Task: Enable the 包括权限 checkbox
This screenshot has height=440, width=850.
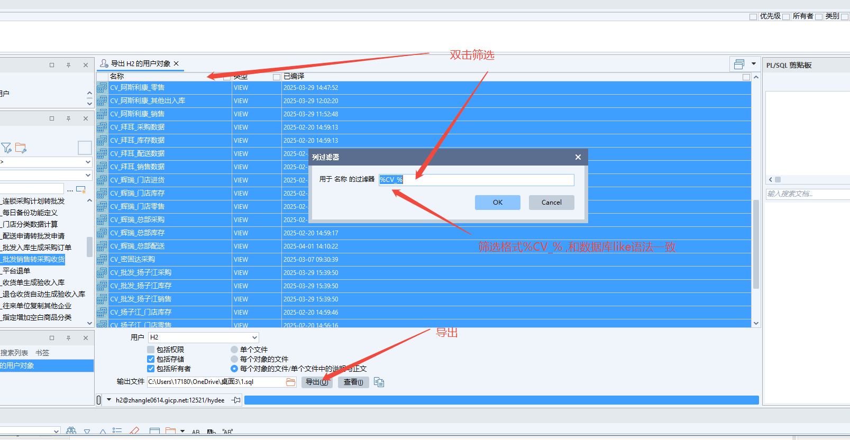Action: click(151, 350)
